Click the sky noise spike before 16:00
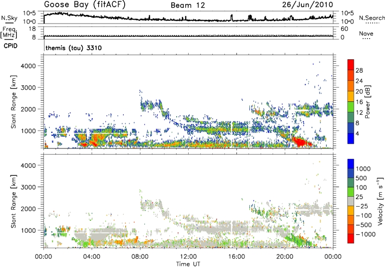The image size is (385, 267). (x=231, y=17)
